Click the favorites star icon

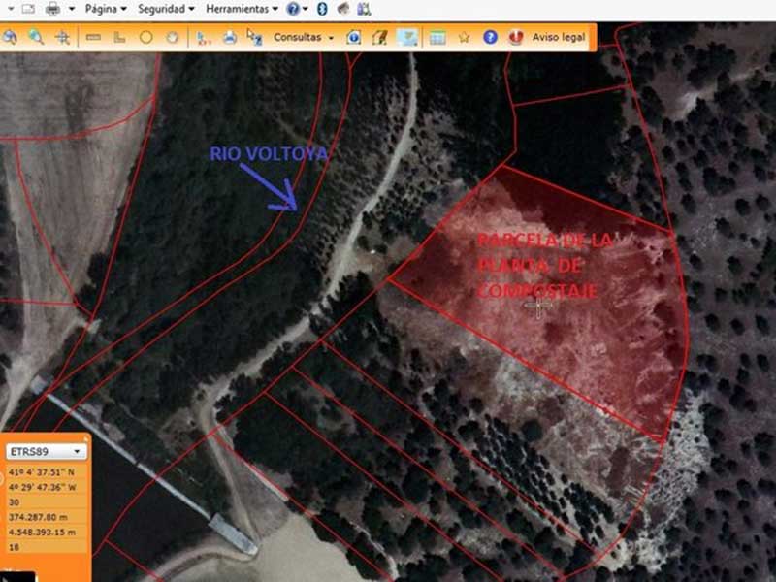[464, 38]
